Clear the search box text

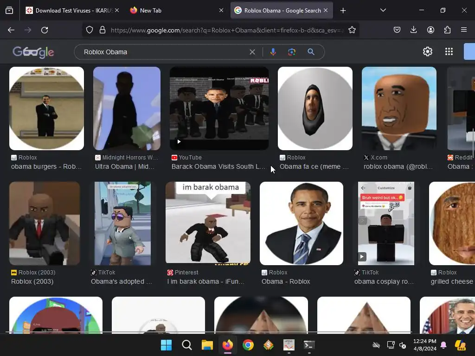tap(252, 52)
